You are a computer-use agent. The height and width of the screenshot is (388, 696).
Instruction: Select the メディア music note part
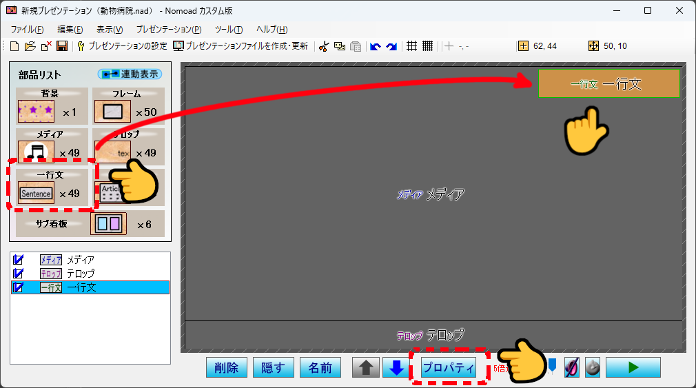pyautogui.click(x=36, y=152)
